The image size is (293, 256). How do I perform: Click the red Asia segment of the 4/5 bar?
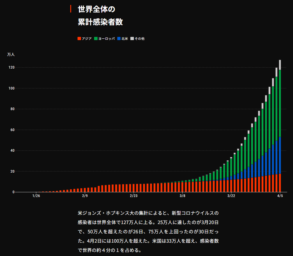(280, 183)
